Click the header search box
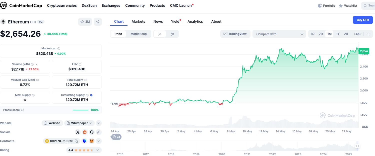This screenshot has height=156, width=375. click(x=368, y=5)
